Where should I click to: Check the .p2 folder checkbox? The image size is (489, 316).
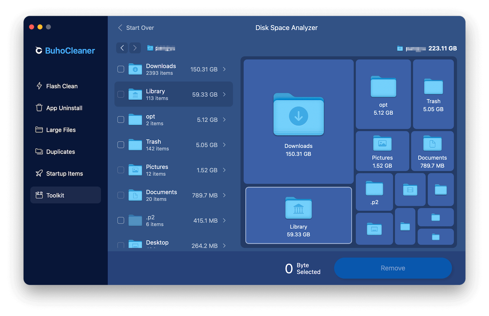[121, 220]
